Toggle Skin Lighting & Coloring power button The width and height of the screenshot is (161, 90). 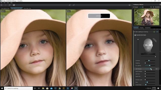(154, 32)
